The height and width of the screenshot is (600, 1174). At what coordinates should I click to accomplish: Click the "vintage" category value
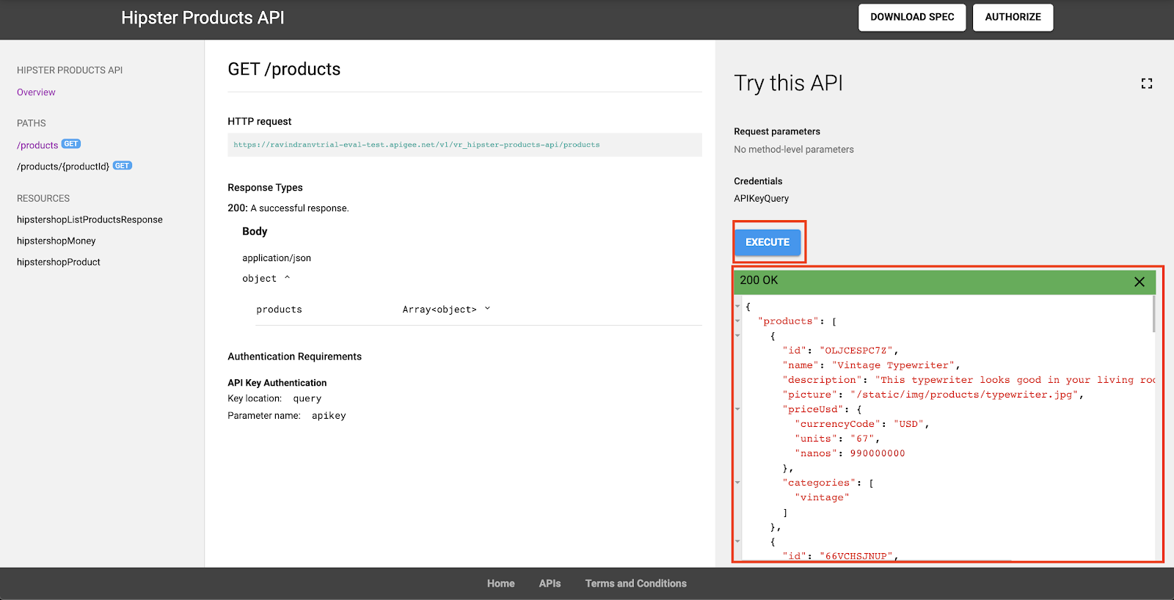822,497
